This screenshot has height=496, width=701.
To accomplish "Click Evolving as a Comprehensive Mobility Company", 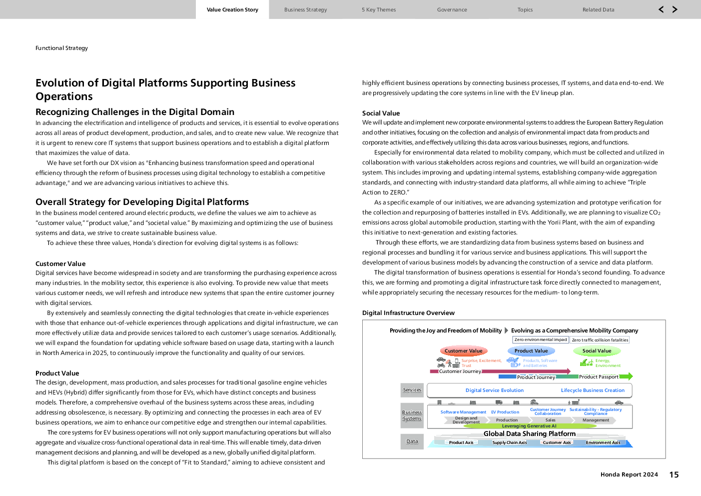I will [x=575, y=330].
